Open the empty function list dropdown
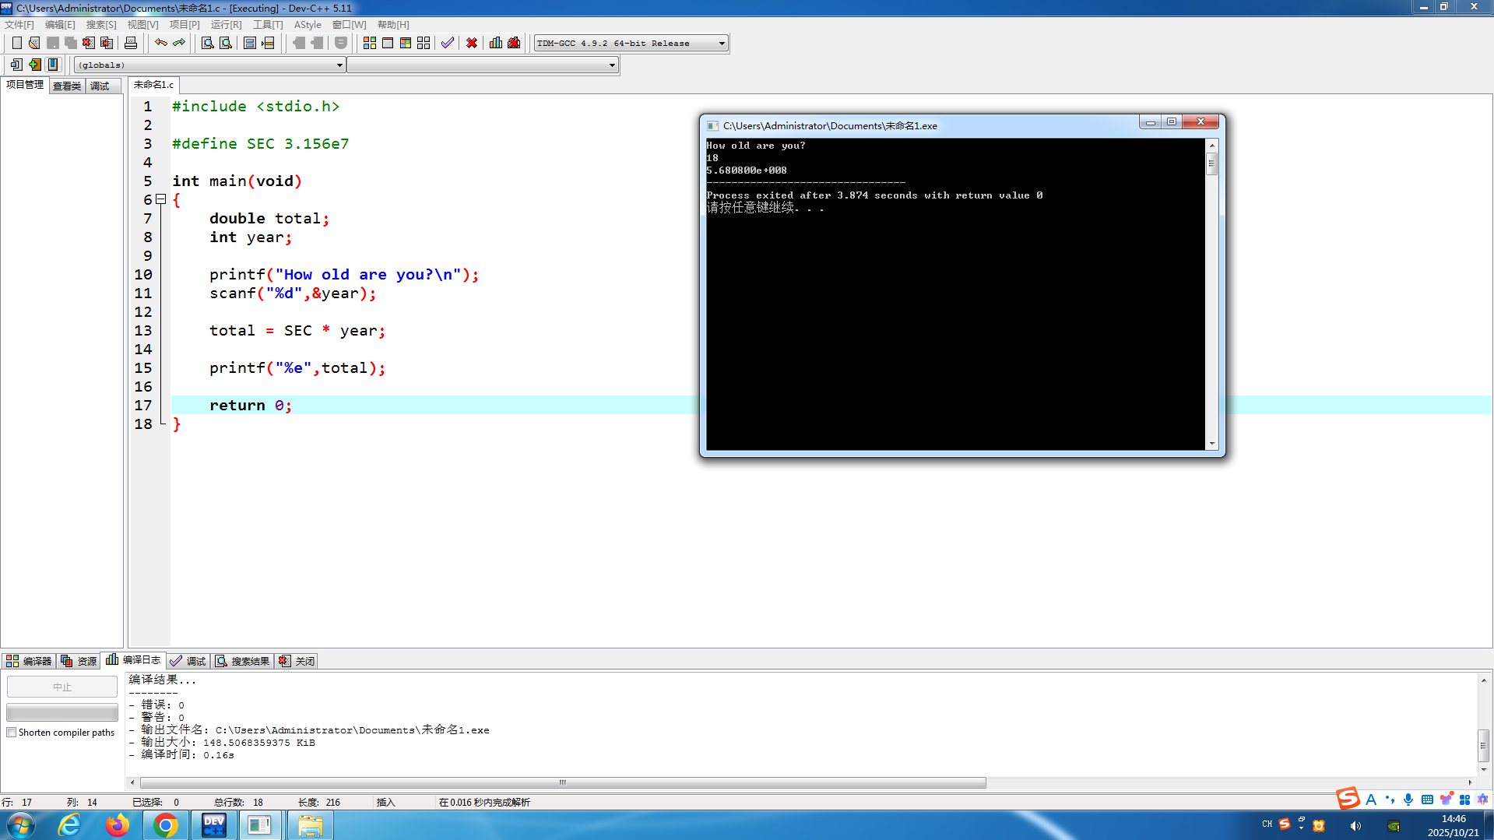Viewport: 1494px width, 840px height. pos(483,65)
